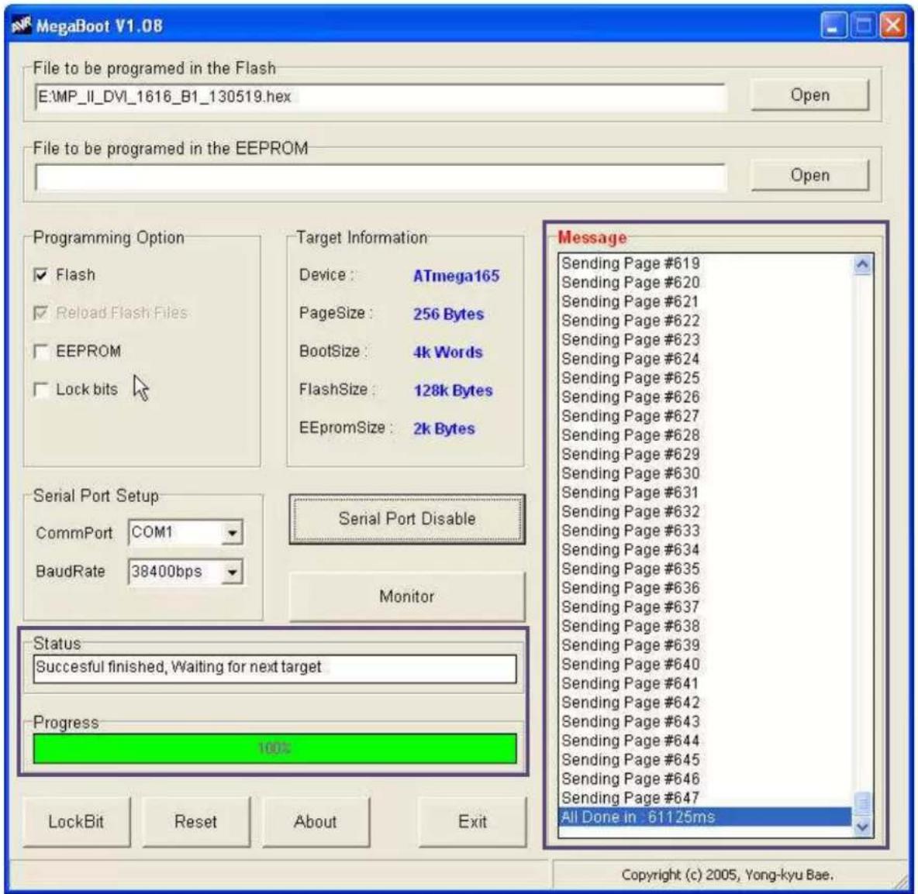Image resolution: width=918 pixels, height=894 pixels.
Task: Toggle the Reload Flash Files checkbox
Action: pos(41,313)
